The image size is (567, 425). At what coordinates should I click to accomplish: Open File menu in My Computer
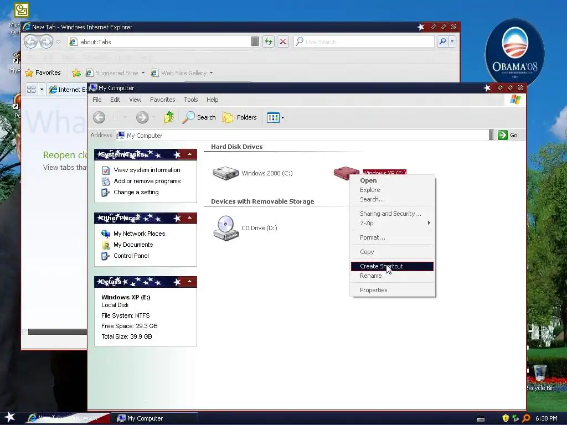click(97, 100)
